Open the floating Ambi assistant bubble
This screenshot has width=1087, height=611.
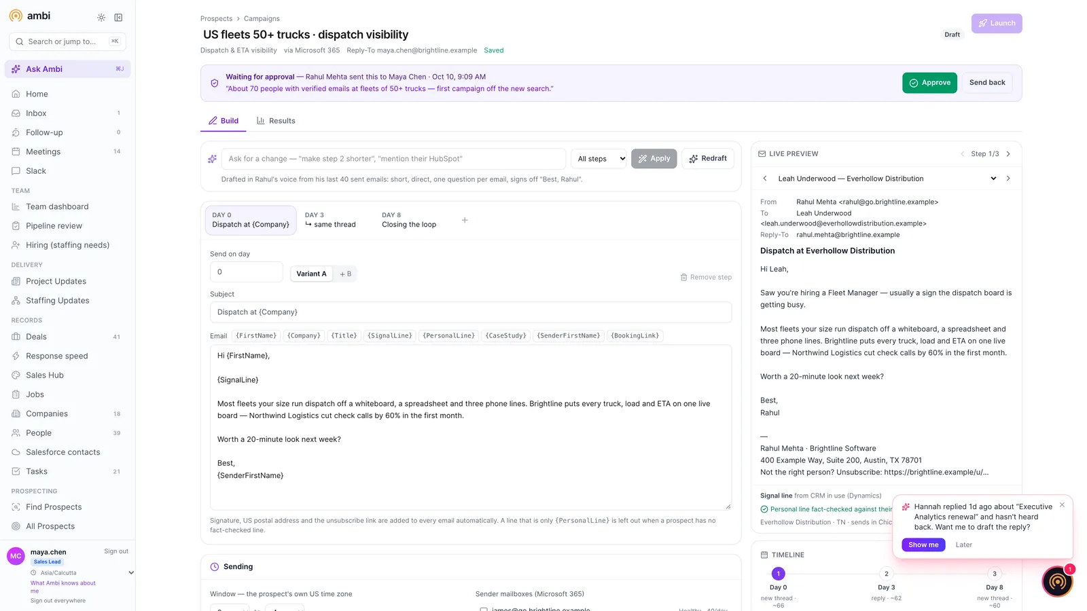click(1057, 582)
